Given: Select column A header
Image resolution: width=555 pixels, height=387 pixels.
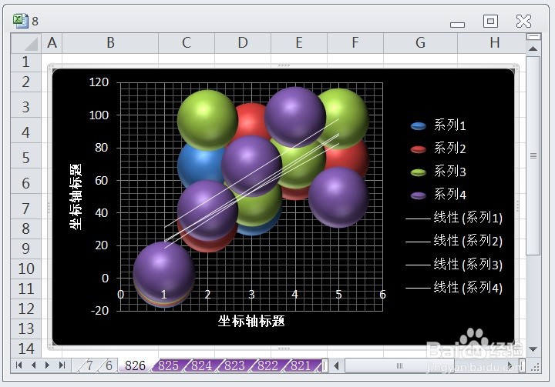Looking at the screenshot, I should click(52, 43).
